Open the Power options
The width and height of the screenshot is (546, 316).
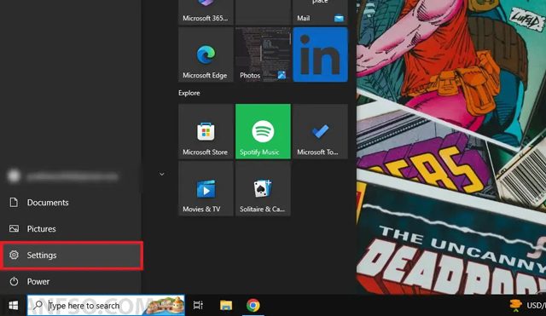coord(71,281)
